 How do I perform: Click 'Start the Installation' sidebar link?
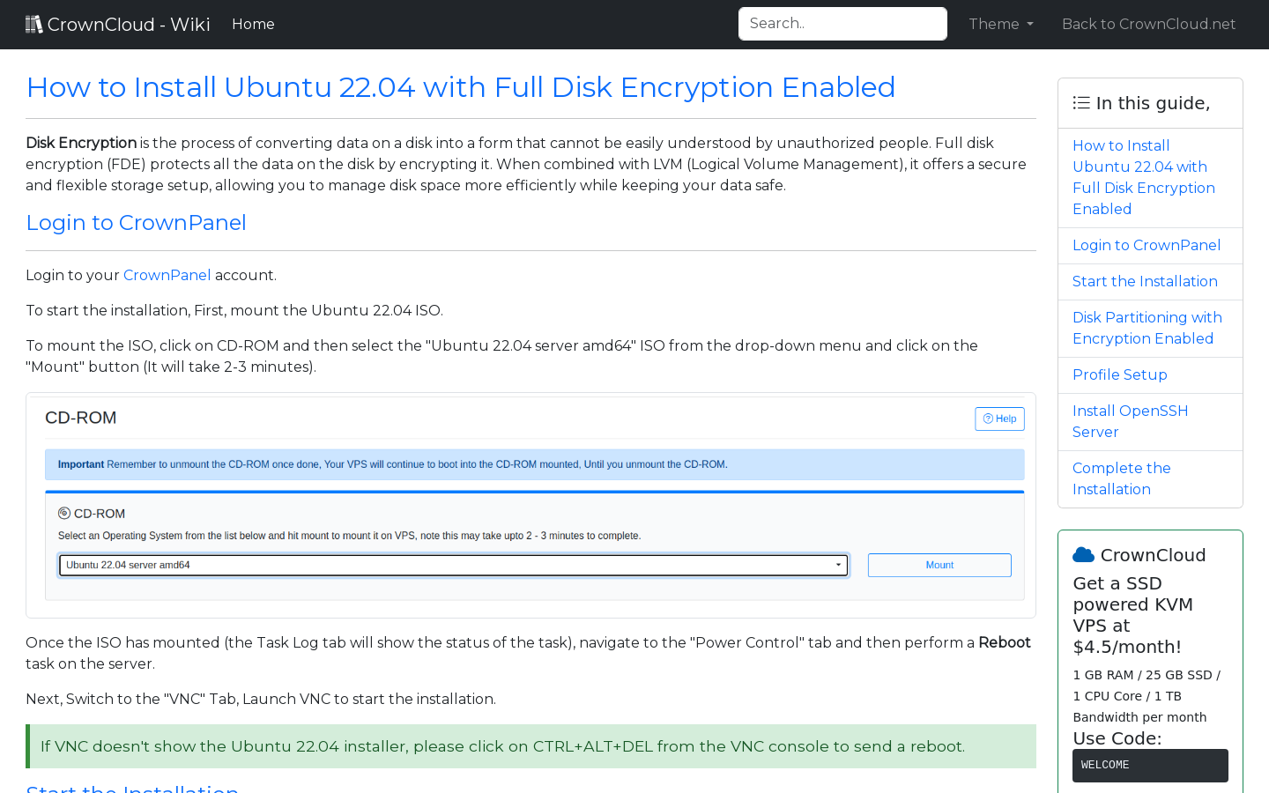[x=1145, y=281]
